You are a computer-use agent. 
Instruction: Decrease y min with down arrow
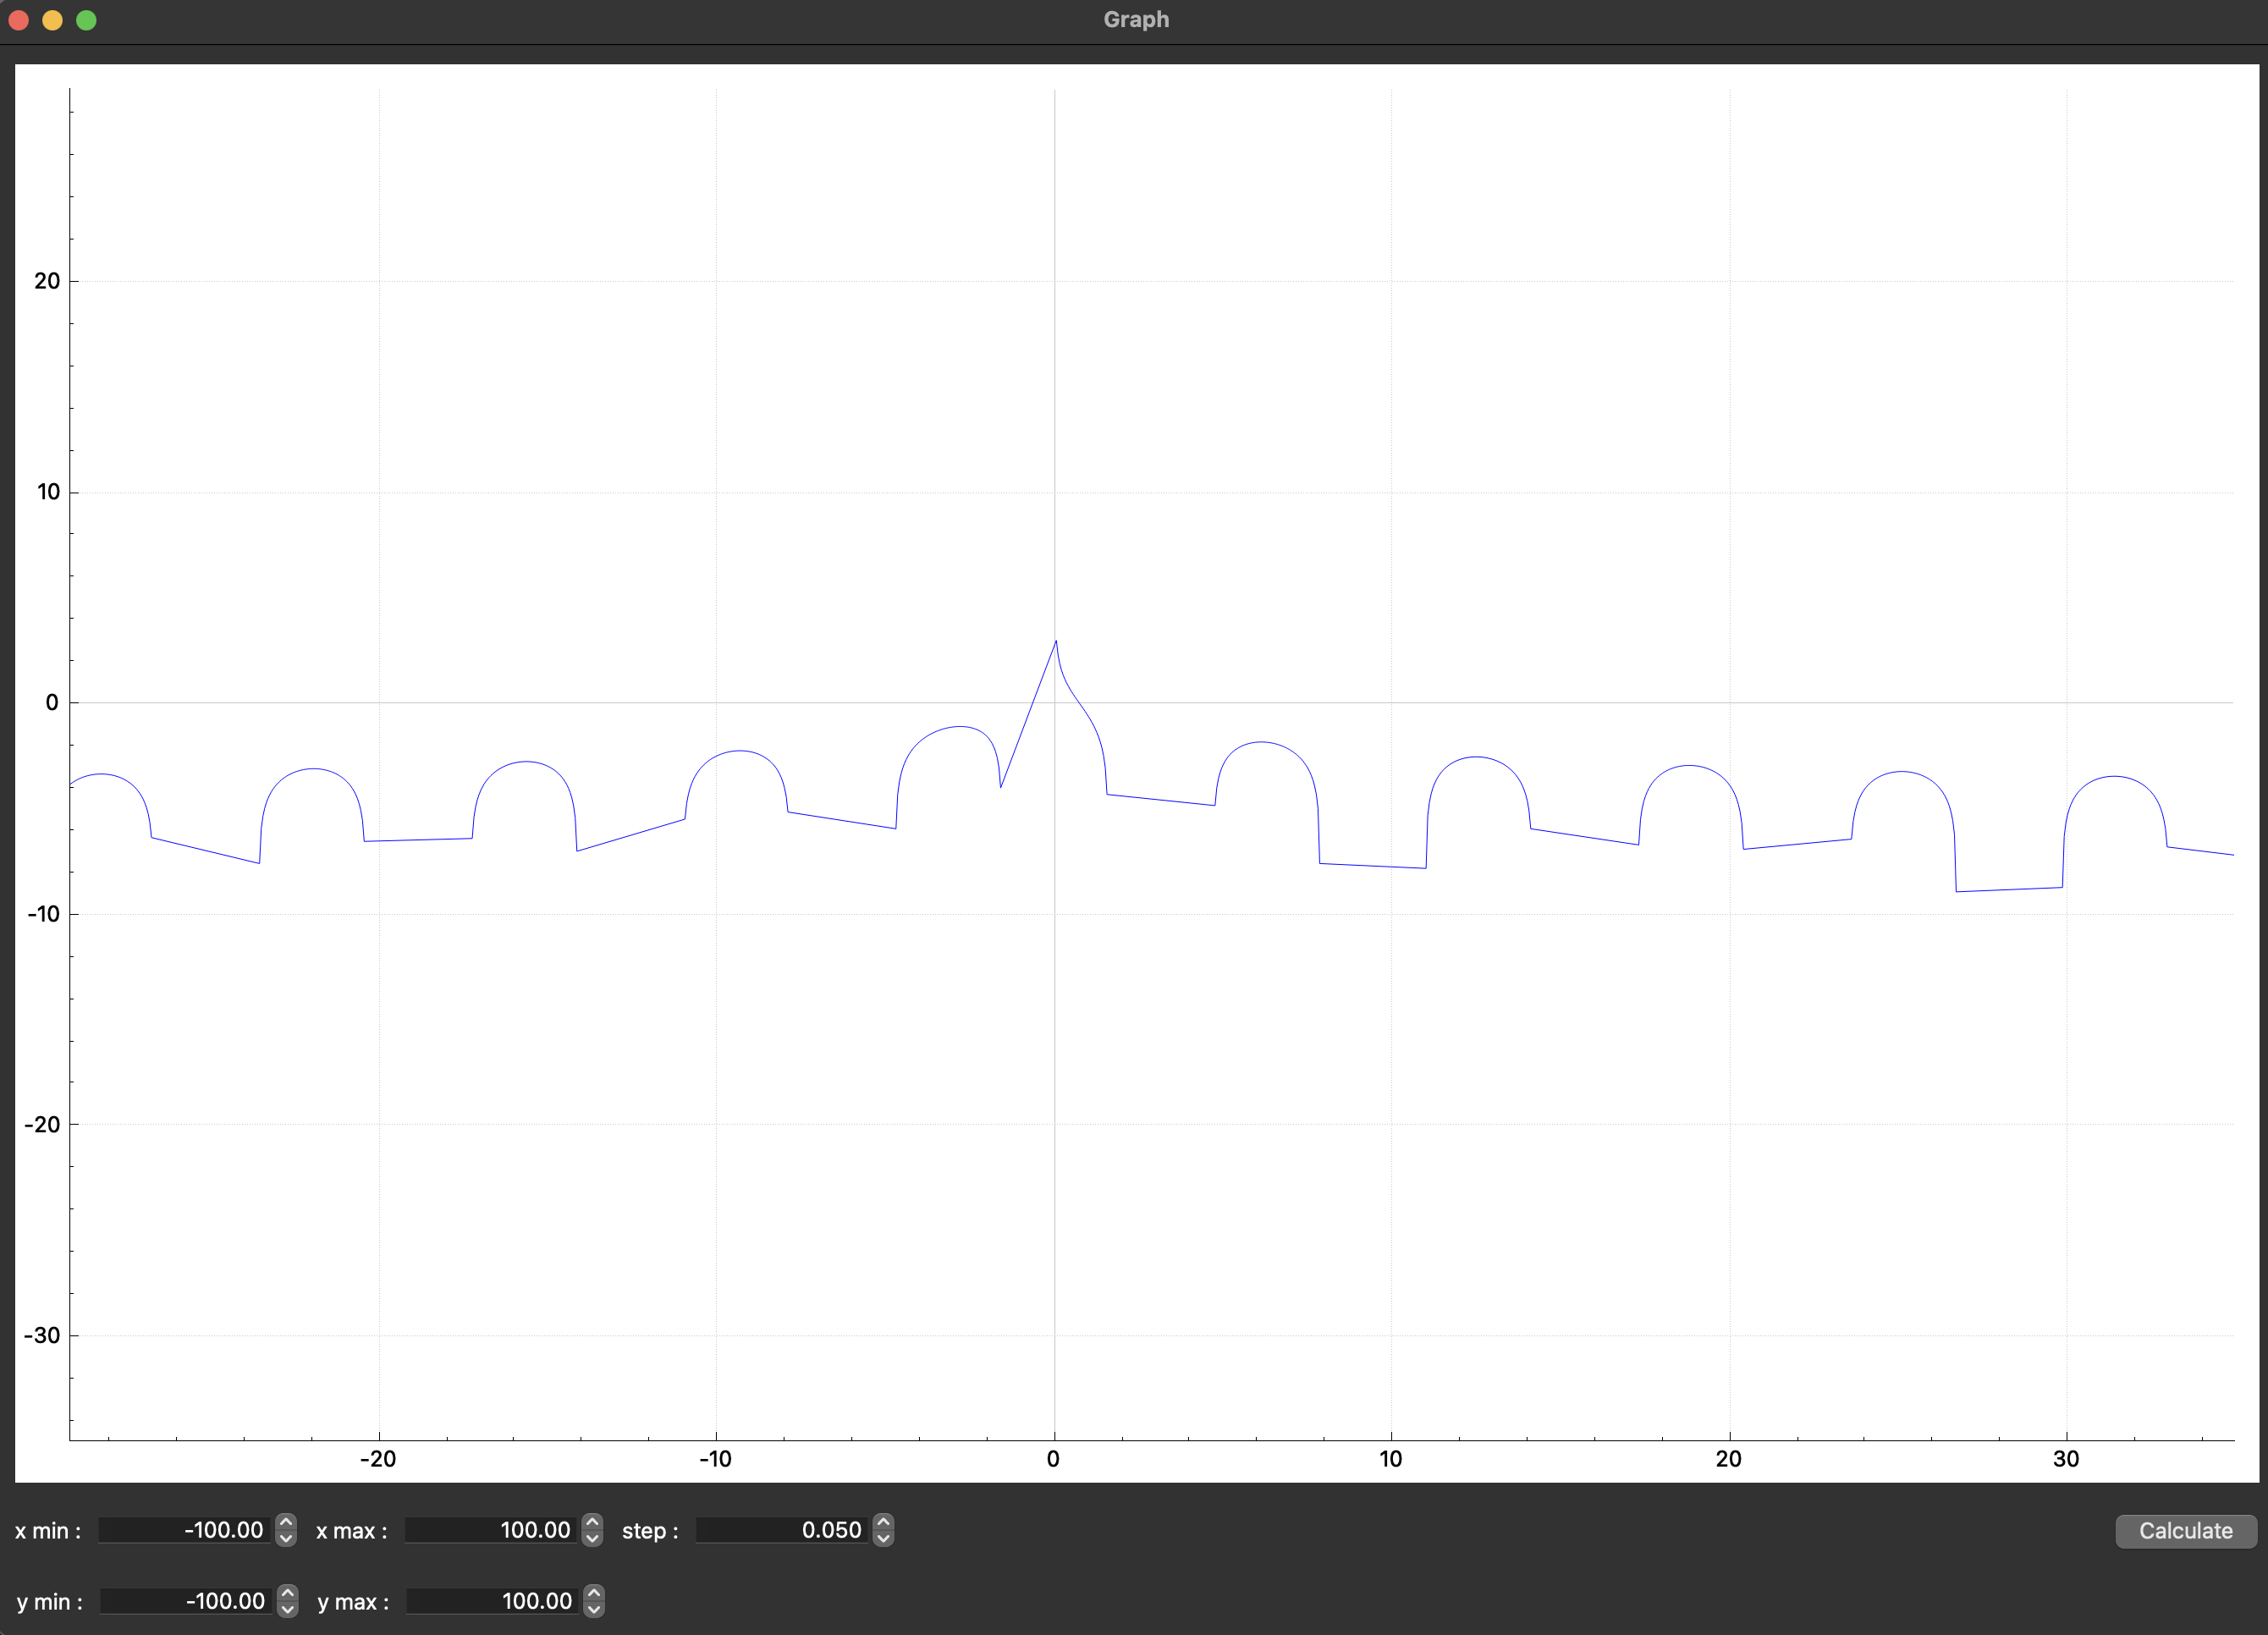pyautogui.click(x=288, y=1609)
